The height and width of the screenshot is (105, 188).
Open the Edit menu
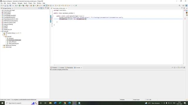pos(5,3)
